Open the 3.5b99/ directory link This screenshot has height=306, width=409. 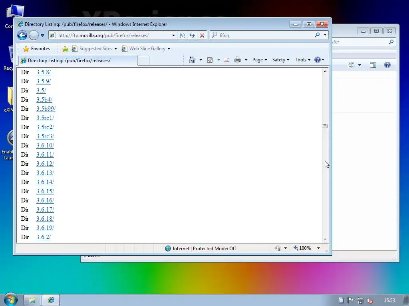coord(46,109)
